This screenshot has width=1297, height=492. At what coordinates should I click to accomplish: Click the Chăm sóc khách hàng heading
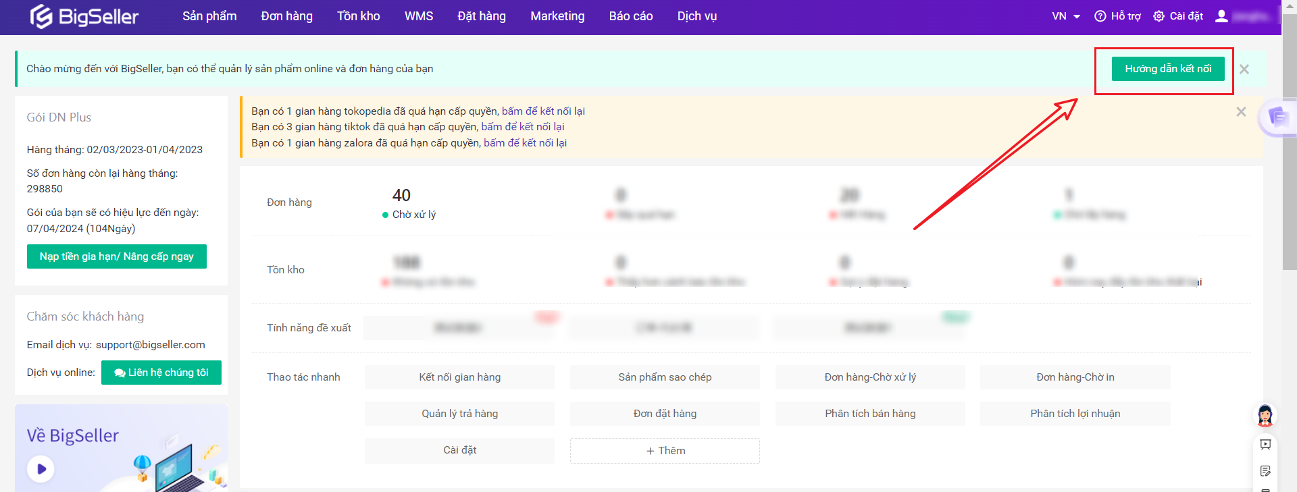[x=85, y=317]
